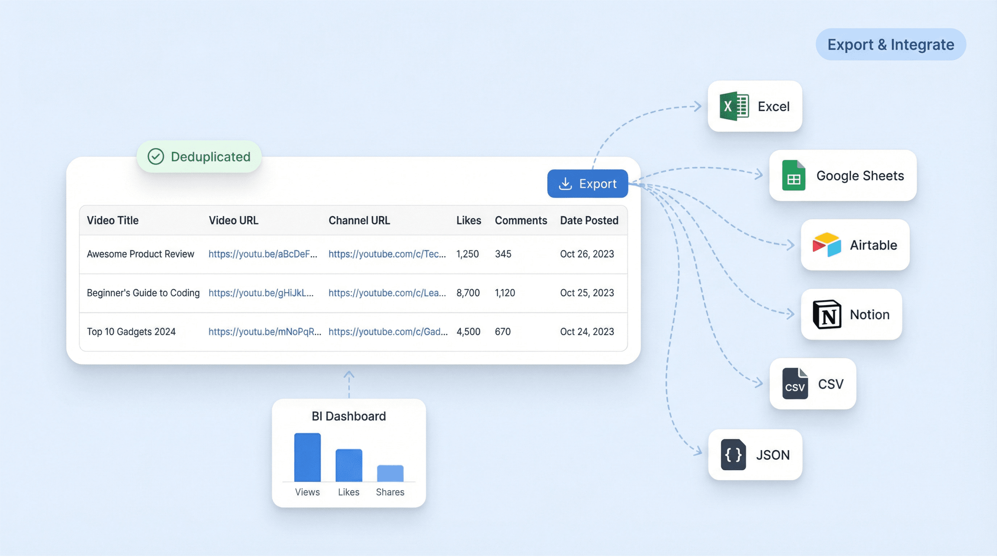Open video link https://youtu.be/mNoPqR...
The height and width of the screenshot is (557, 997).
265,332
